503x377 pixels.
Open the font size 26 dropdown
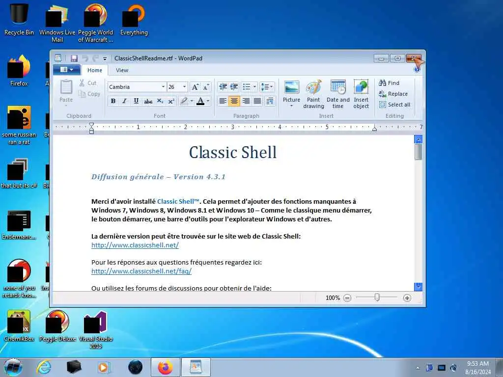tap(184, 87)
